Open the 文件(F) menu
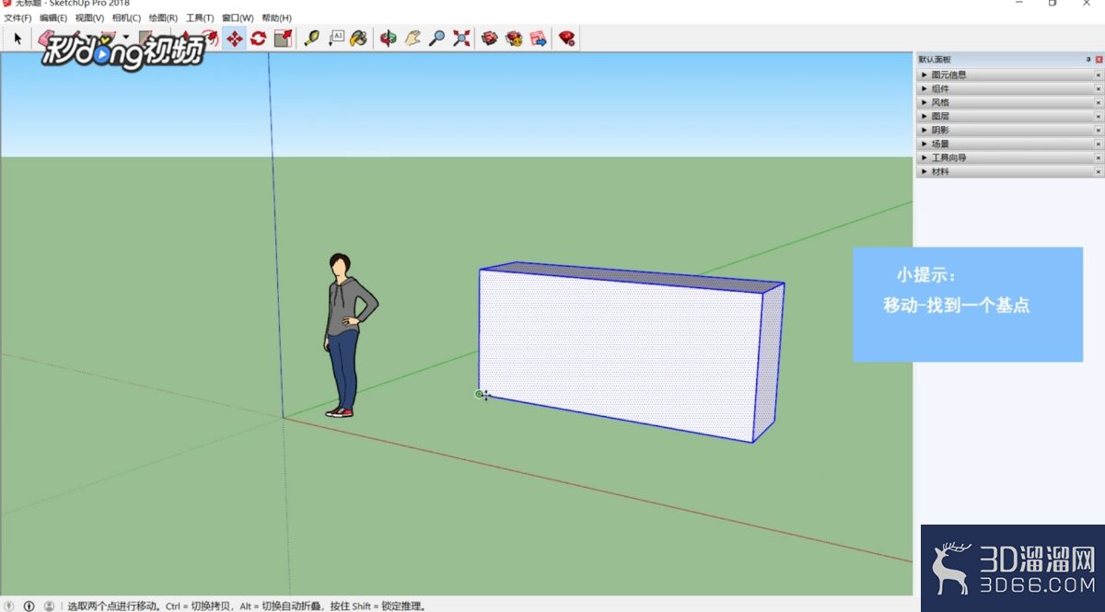Image resolution: width=1105 pixels, height=612 pixels. click(17, 18)
